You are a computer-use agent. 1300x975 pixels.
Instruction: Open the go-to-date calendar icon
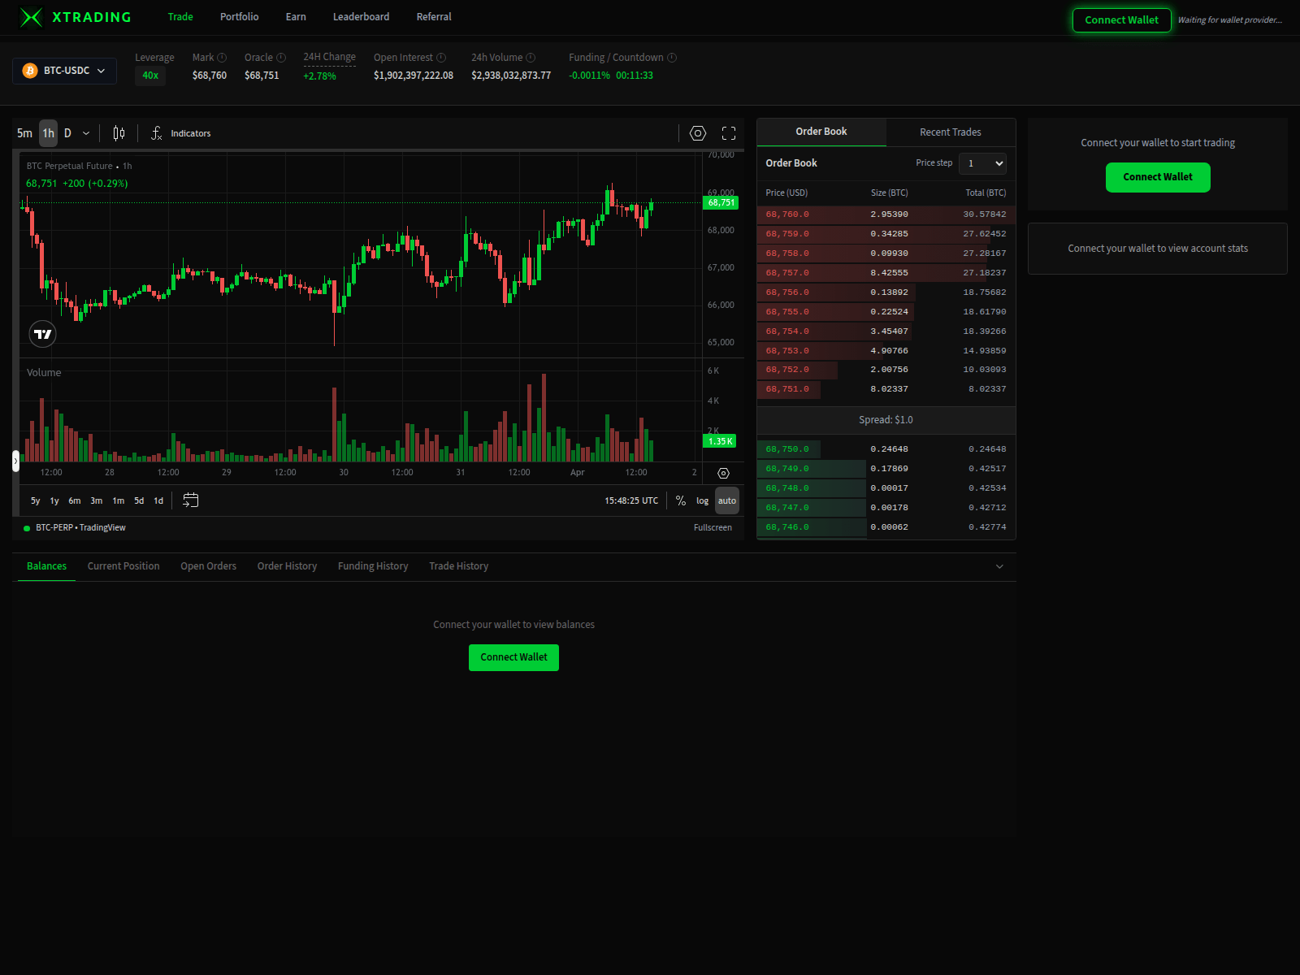pos(191,500)
